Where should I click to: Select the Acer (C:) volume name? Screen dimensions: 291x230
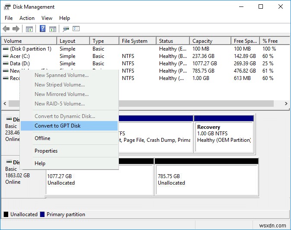[20, 56]
